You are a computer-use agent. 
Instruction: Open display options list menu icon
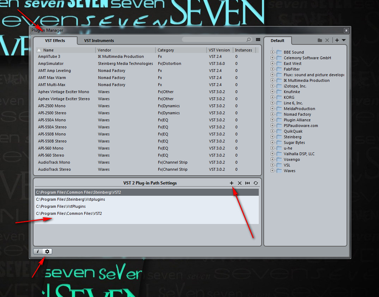tap(258, 40)
